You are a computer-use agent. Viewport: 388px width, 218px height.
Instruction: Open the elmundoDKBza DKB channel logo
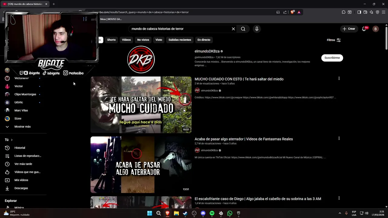(141, 59)
